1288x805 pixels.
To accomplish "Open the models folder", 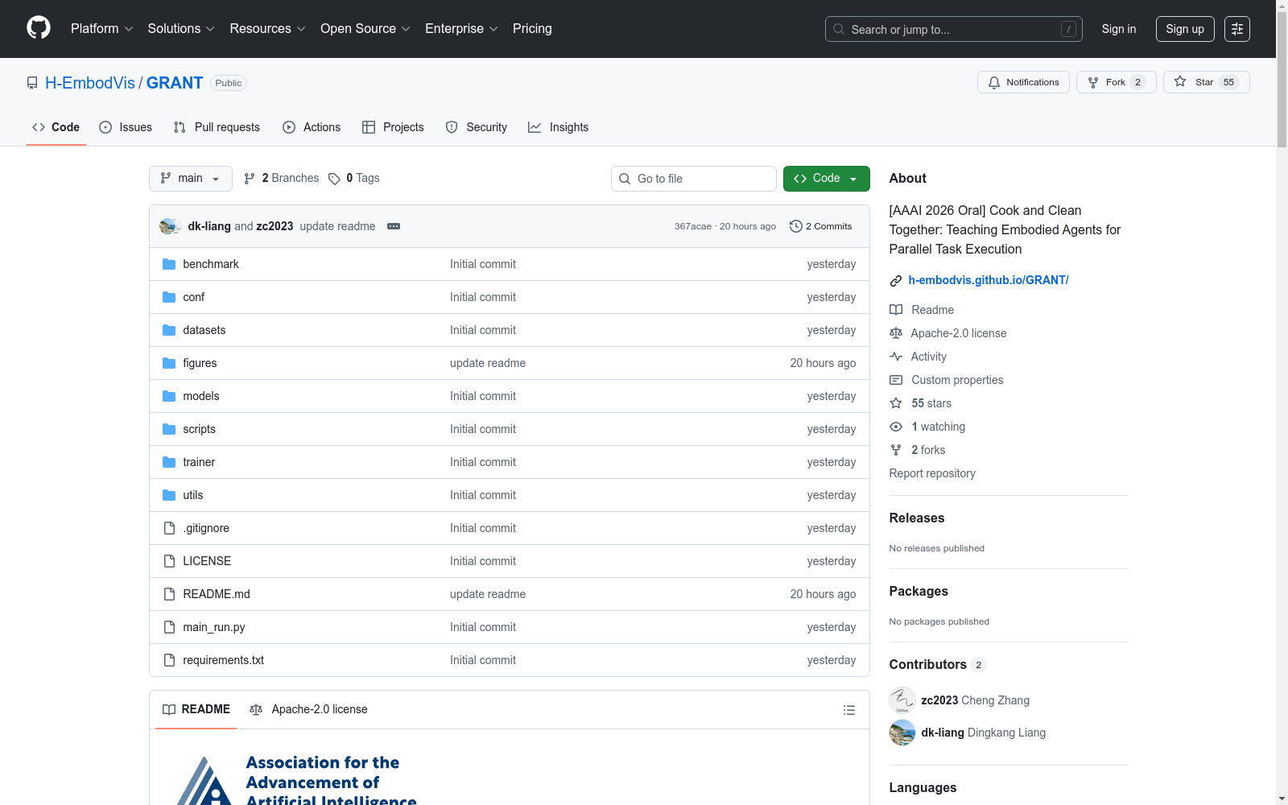I will click(x=201, y=396).
